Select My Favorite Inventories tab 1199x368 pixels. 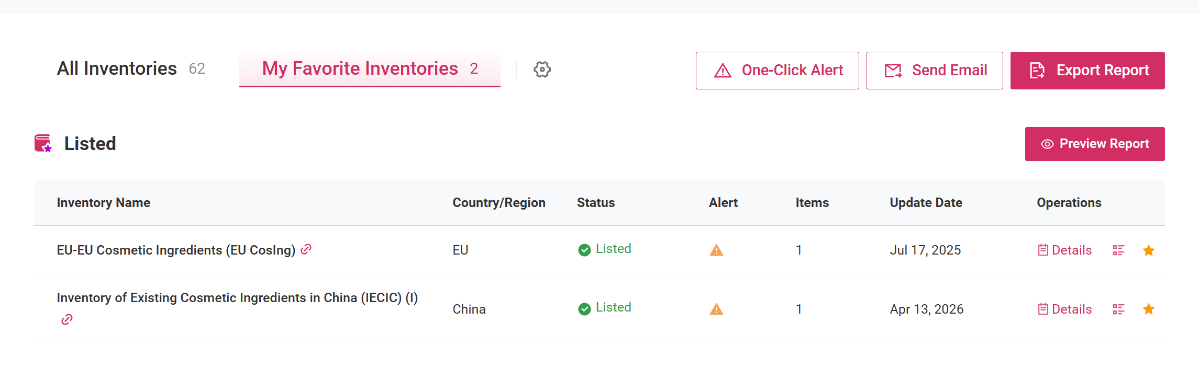point(370,69)
